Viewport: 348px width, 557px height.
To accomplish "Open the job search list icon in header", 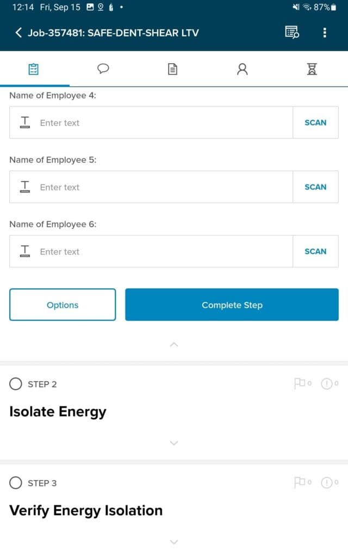I will click(292, 33).
